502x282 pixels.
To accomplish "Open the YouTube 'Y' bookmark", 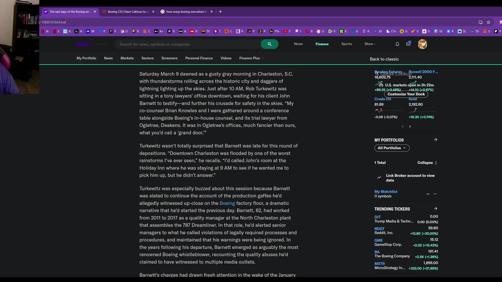I will pos(287,31).
